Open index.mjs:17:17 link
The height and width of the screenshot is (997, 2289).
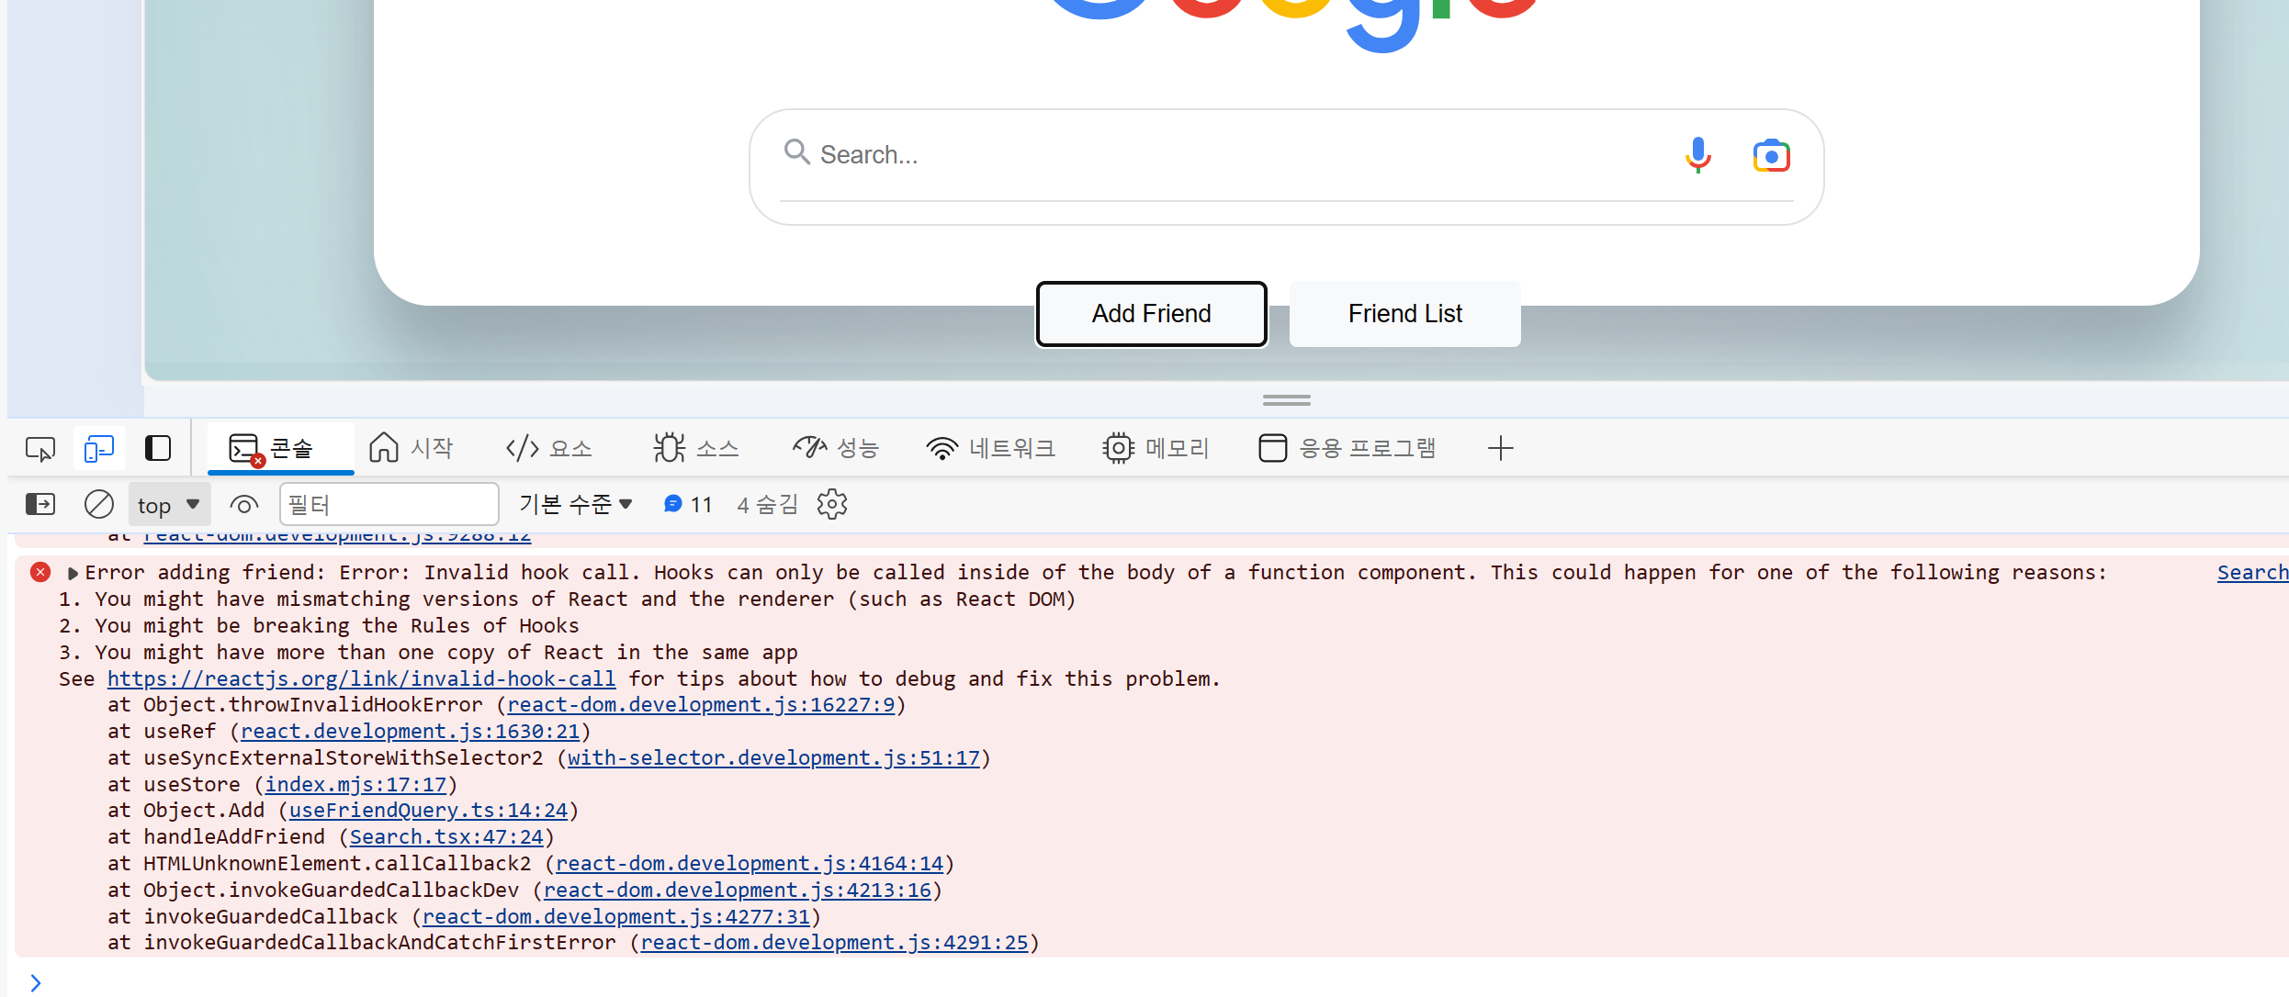(x=355, y=785)
